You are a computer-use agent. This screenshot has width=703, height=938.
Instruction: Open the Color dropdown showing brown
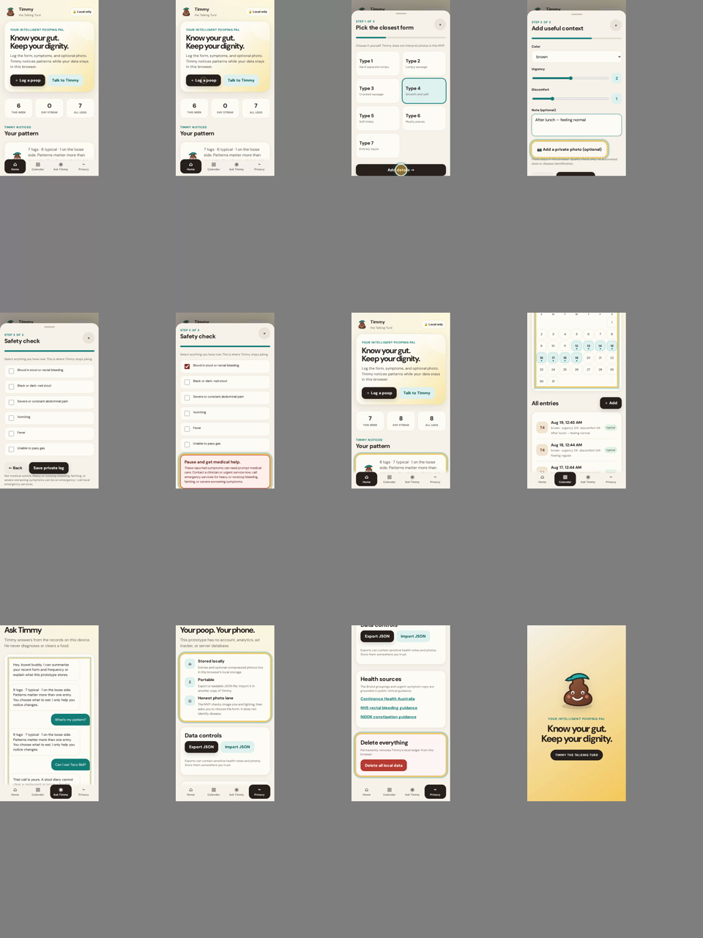coord(576,56)
